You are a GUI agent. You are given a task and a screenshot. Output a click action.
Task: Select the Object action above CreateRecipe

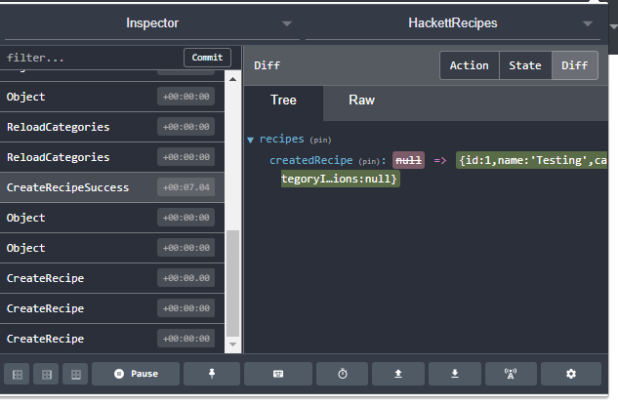(112, 248)
